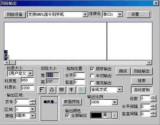This screenshot has height=125, width=160.
Task: Open the cutting device model dropdown
Action: coord(85,15)
